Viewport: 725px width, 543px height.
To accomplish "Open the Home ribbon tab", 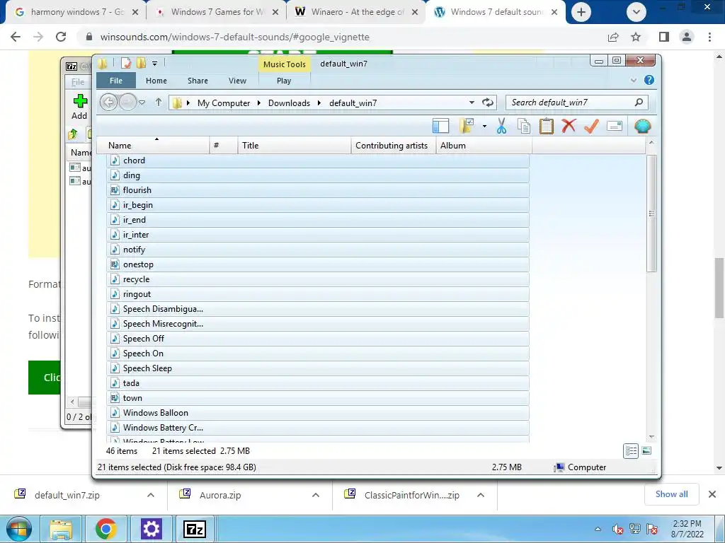I will [x=156, y=81].
